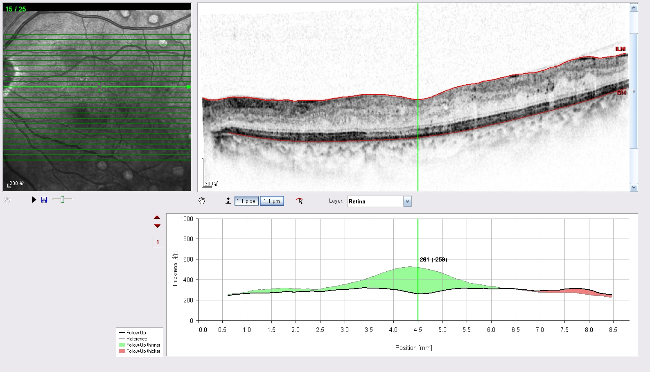Toggle the 1:1 µm scaling button

pyautogui.click(x=272, y=201)
